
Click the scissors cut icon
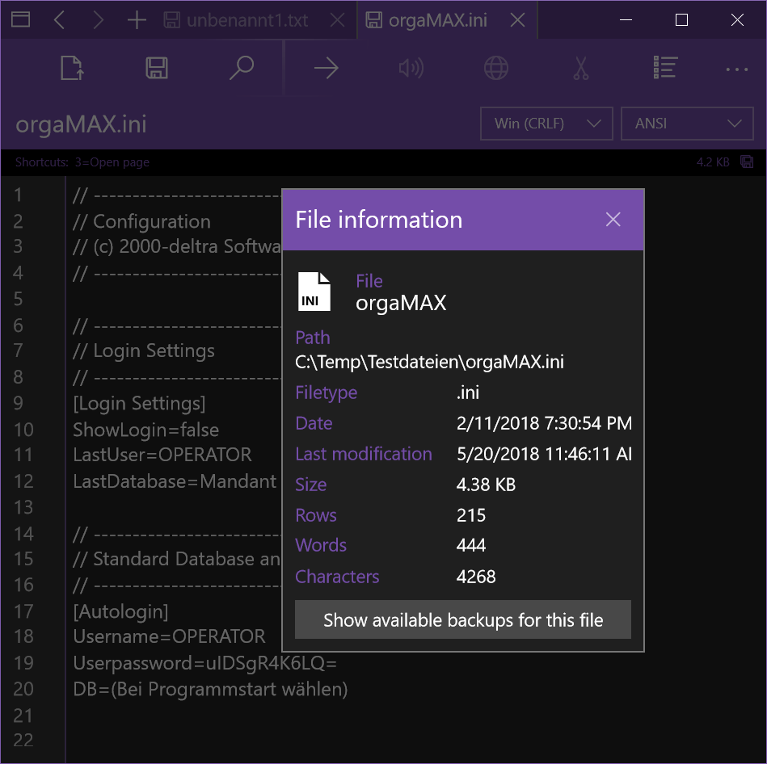(x=580, y=68)
